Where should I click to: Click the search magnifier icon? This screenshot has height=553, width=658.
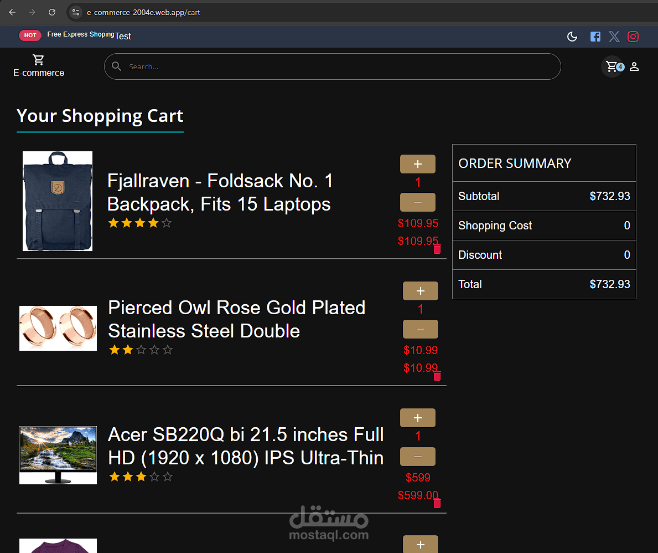coord(116,66)
